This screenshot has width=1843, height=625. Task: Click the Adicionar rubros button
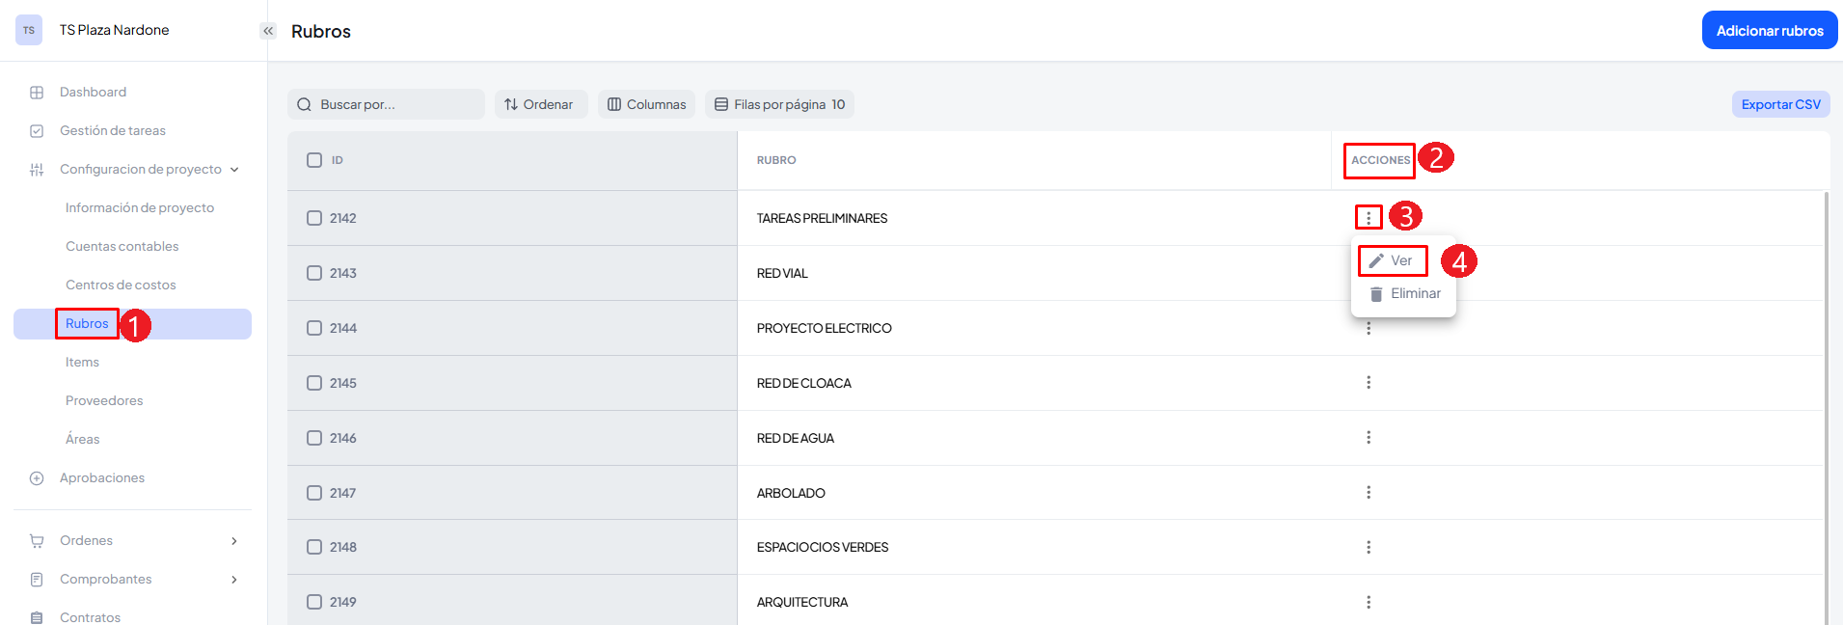(x=1769, y=31)
